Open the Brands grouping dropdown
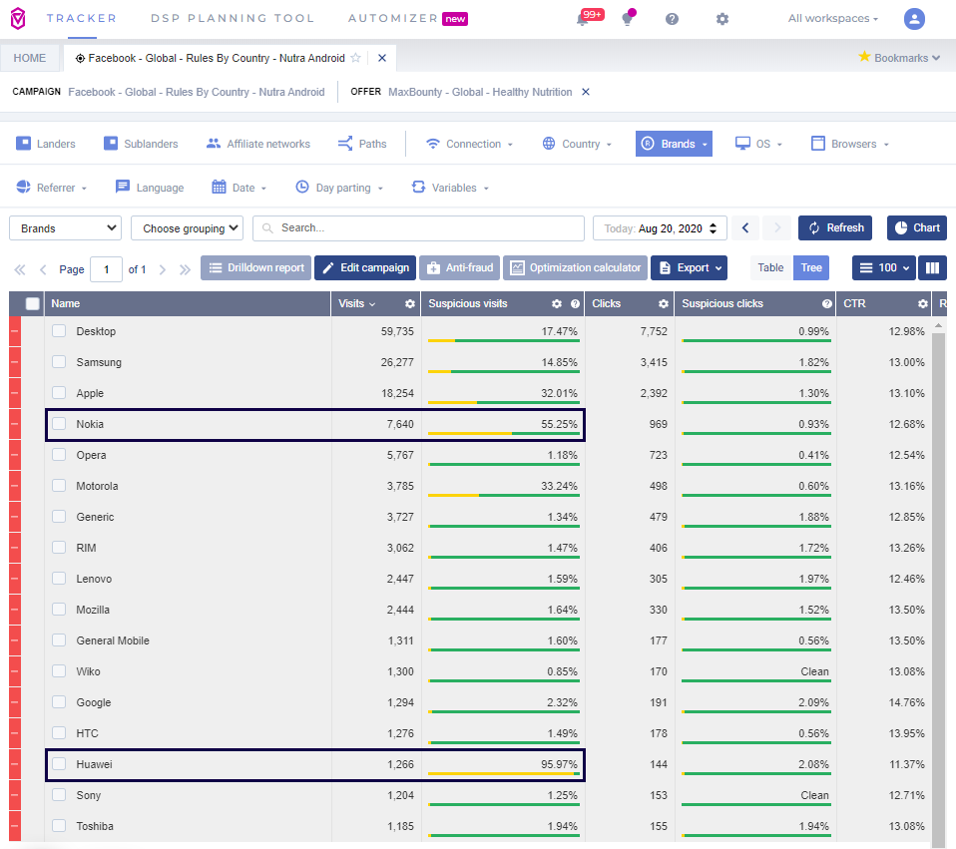956x849 pixels. click(x=65, y=228)
